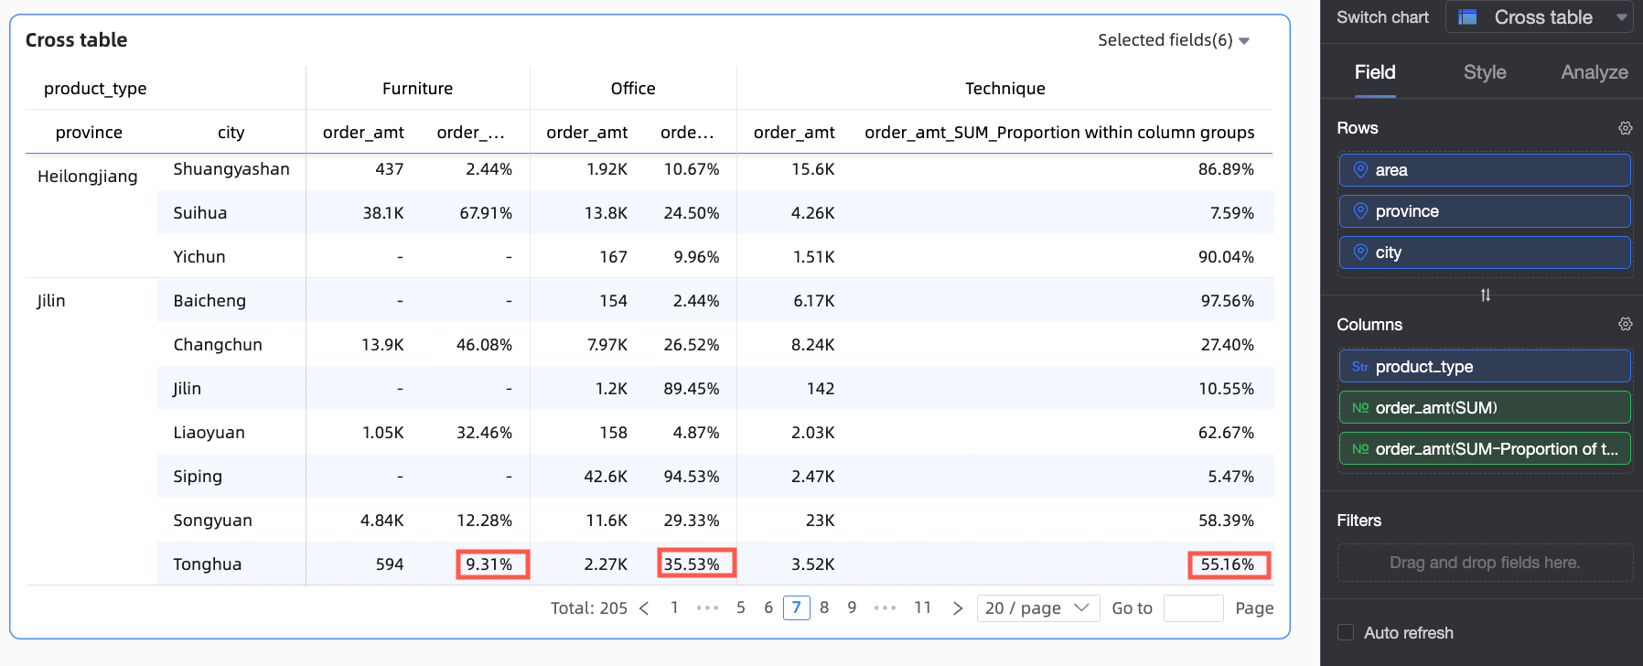Select the order_amt(SUM) column field
This screenshot has width=1643, height=666.
coord(1485,408)
